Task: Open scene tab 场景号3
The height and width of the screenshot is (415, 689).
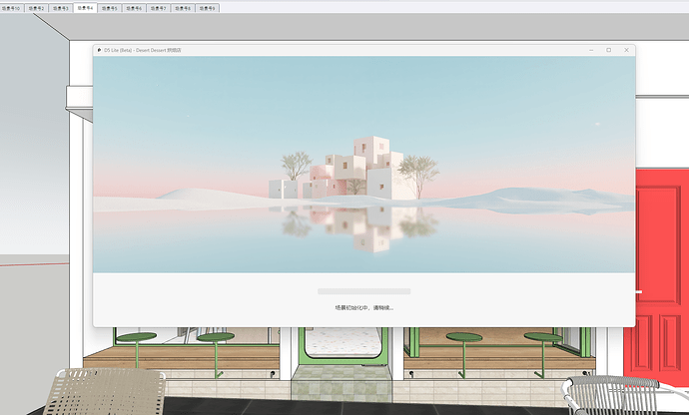Action: [60, 7]
